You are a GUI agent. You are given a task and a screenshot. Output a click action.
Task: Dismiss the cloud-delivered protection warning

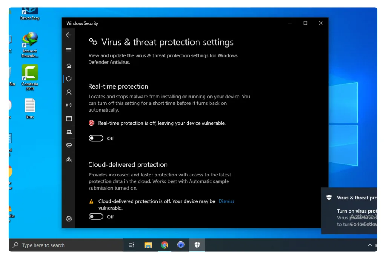pyautogui.click(x=226, y=201)
